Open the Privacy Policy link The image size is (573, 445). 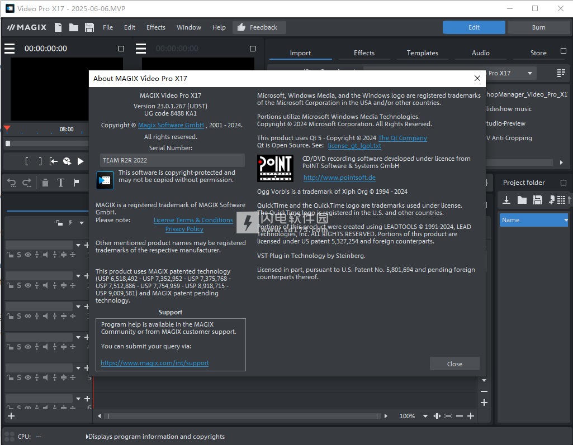(x=184, y=229)
